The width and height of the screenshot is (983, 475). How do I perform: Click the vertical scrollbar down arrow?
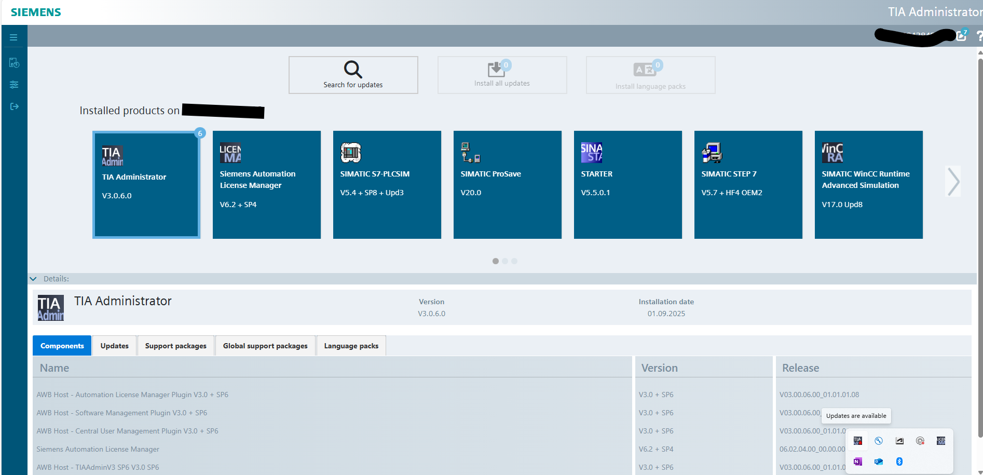979,471
